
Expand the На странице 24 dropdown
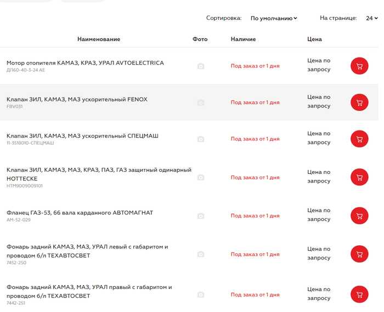tap(372, 18)
